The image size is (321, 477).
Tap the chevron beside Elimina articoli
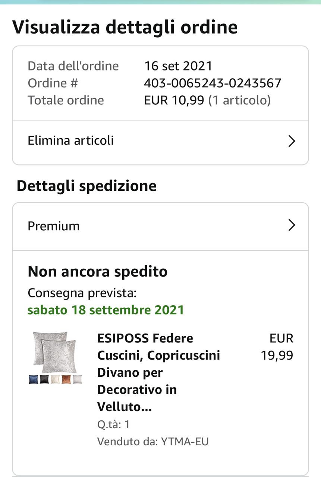pos(292,141)
